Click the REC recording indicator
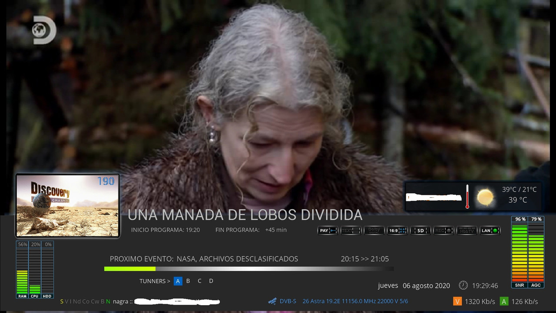This screenshot has height=313, width=556. click(443, 230)
